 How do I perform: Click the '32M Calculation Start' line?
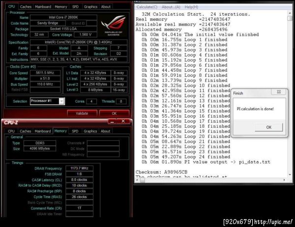(196, 14)
